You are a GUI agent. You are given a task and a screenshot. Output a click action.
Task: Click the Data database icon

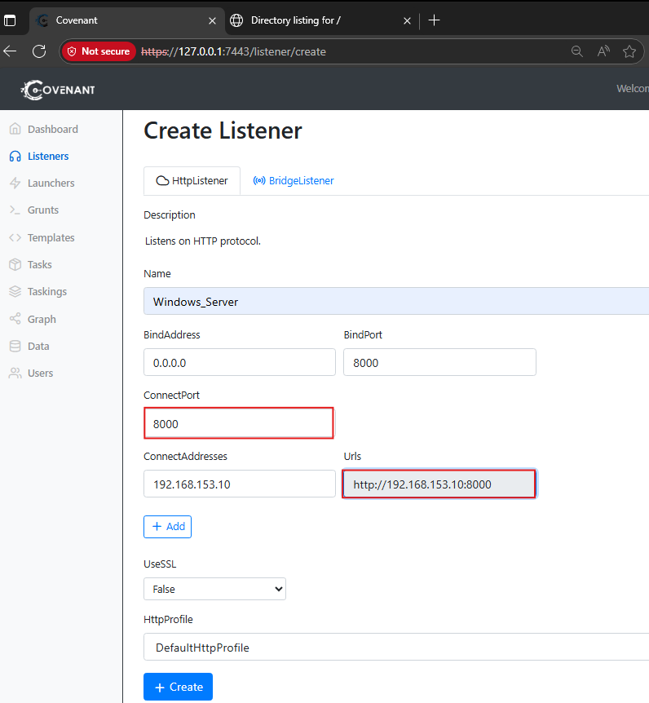[15, 346]
